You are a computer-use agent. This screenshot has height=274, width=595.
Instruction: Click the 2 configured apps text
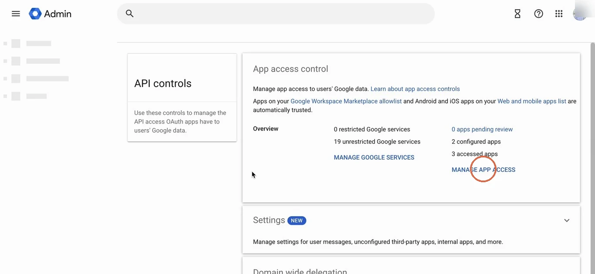(476, 141)
